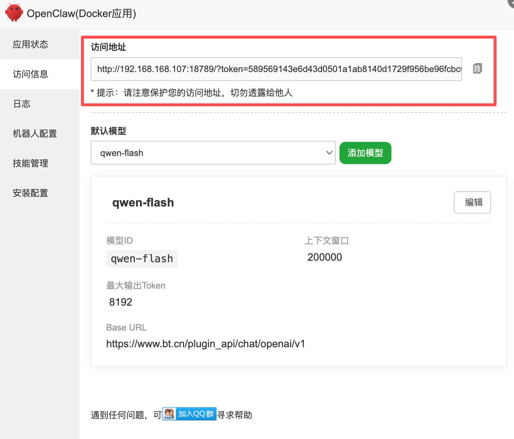This screenshot has width=514, height=439.
Task: Click inside the 访问地址 URL field
Action: pyautogui.click(x=276, y=69)
